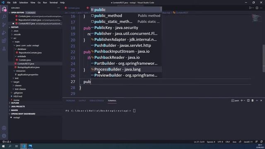Open the Explorer view in activity bar

click(4, 9)
